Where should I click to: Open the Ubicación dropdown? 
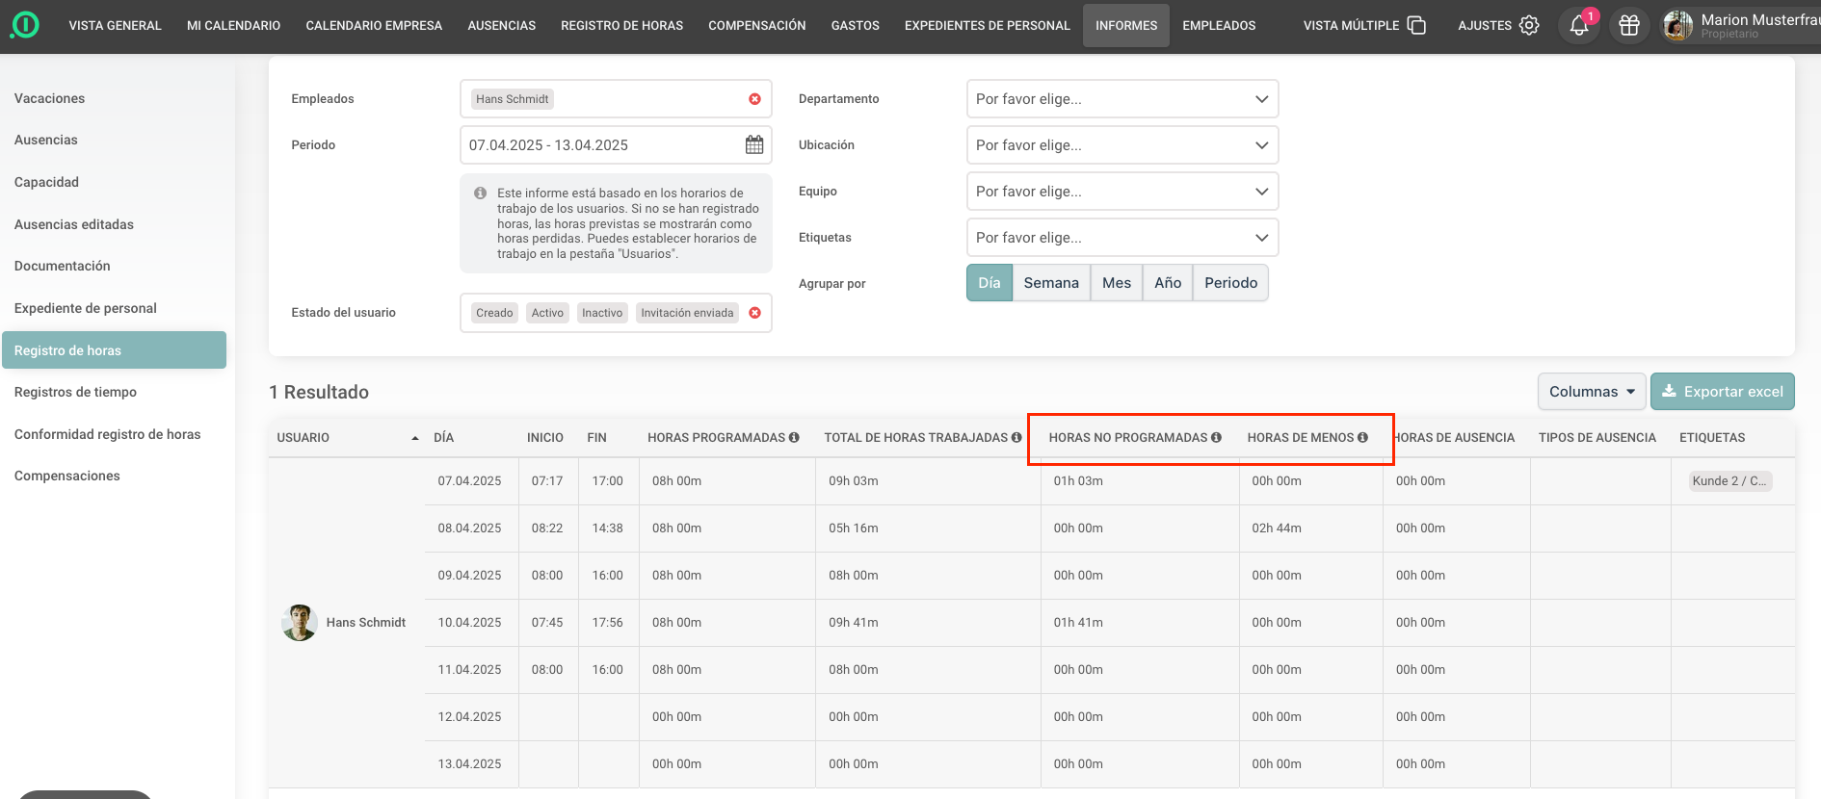click(1122, 145)
